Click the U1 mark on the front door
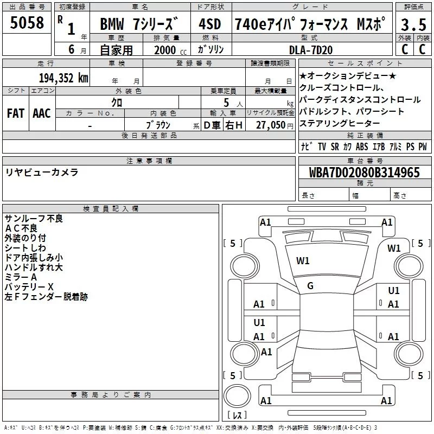This screenshot has height=434, width=434. 394,290
